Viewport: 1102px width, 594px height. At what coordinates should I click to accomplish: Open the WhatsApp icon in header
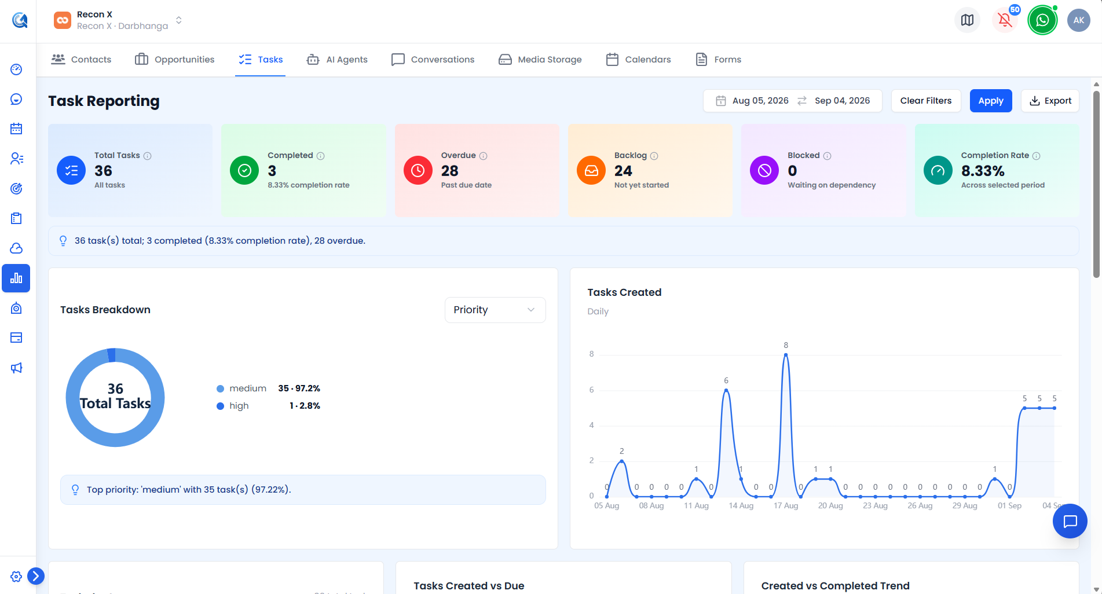(1042, 20)
